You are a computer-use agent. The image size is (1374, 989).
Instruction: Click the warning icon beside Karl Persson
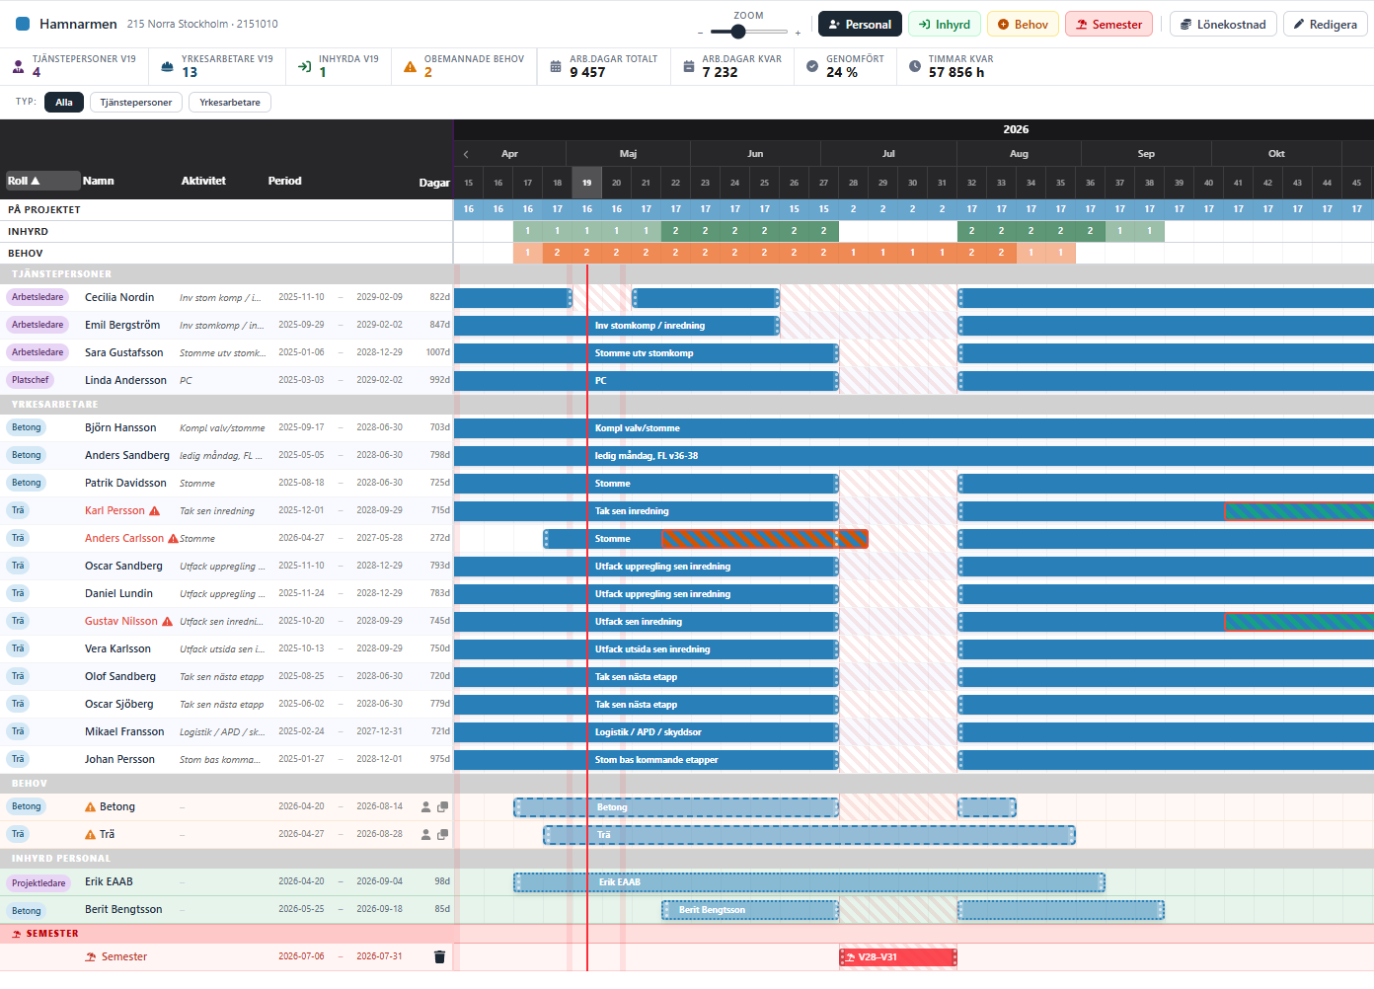154,510
